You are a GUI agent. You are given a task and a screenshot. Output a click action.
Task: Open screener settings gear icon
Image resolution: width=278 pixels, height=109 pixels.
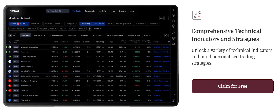click(161, 18)
